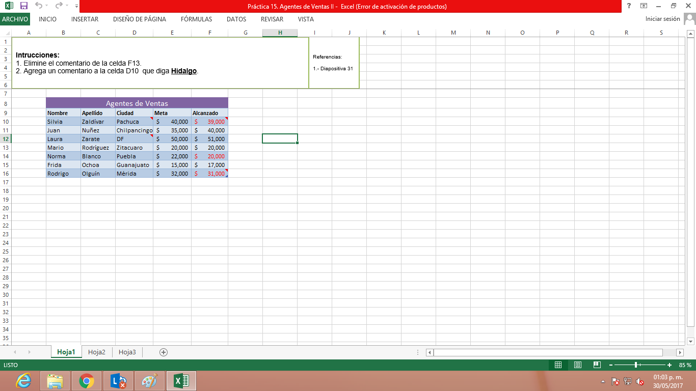Click the Agentes de Ventas title cell
This screenshot has height=391, width=696.
click(x=137, y=103)
